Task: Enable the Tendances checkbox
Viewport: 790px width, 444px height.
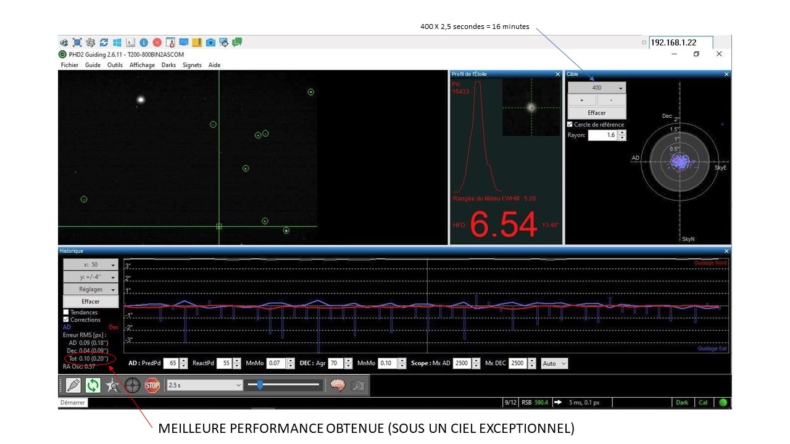Action: (x=67, y=313)
